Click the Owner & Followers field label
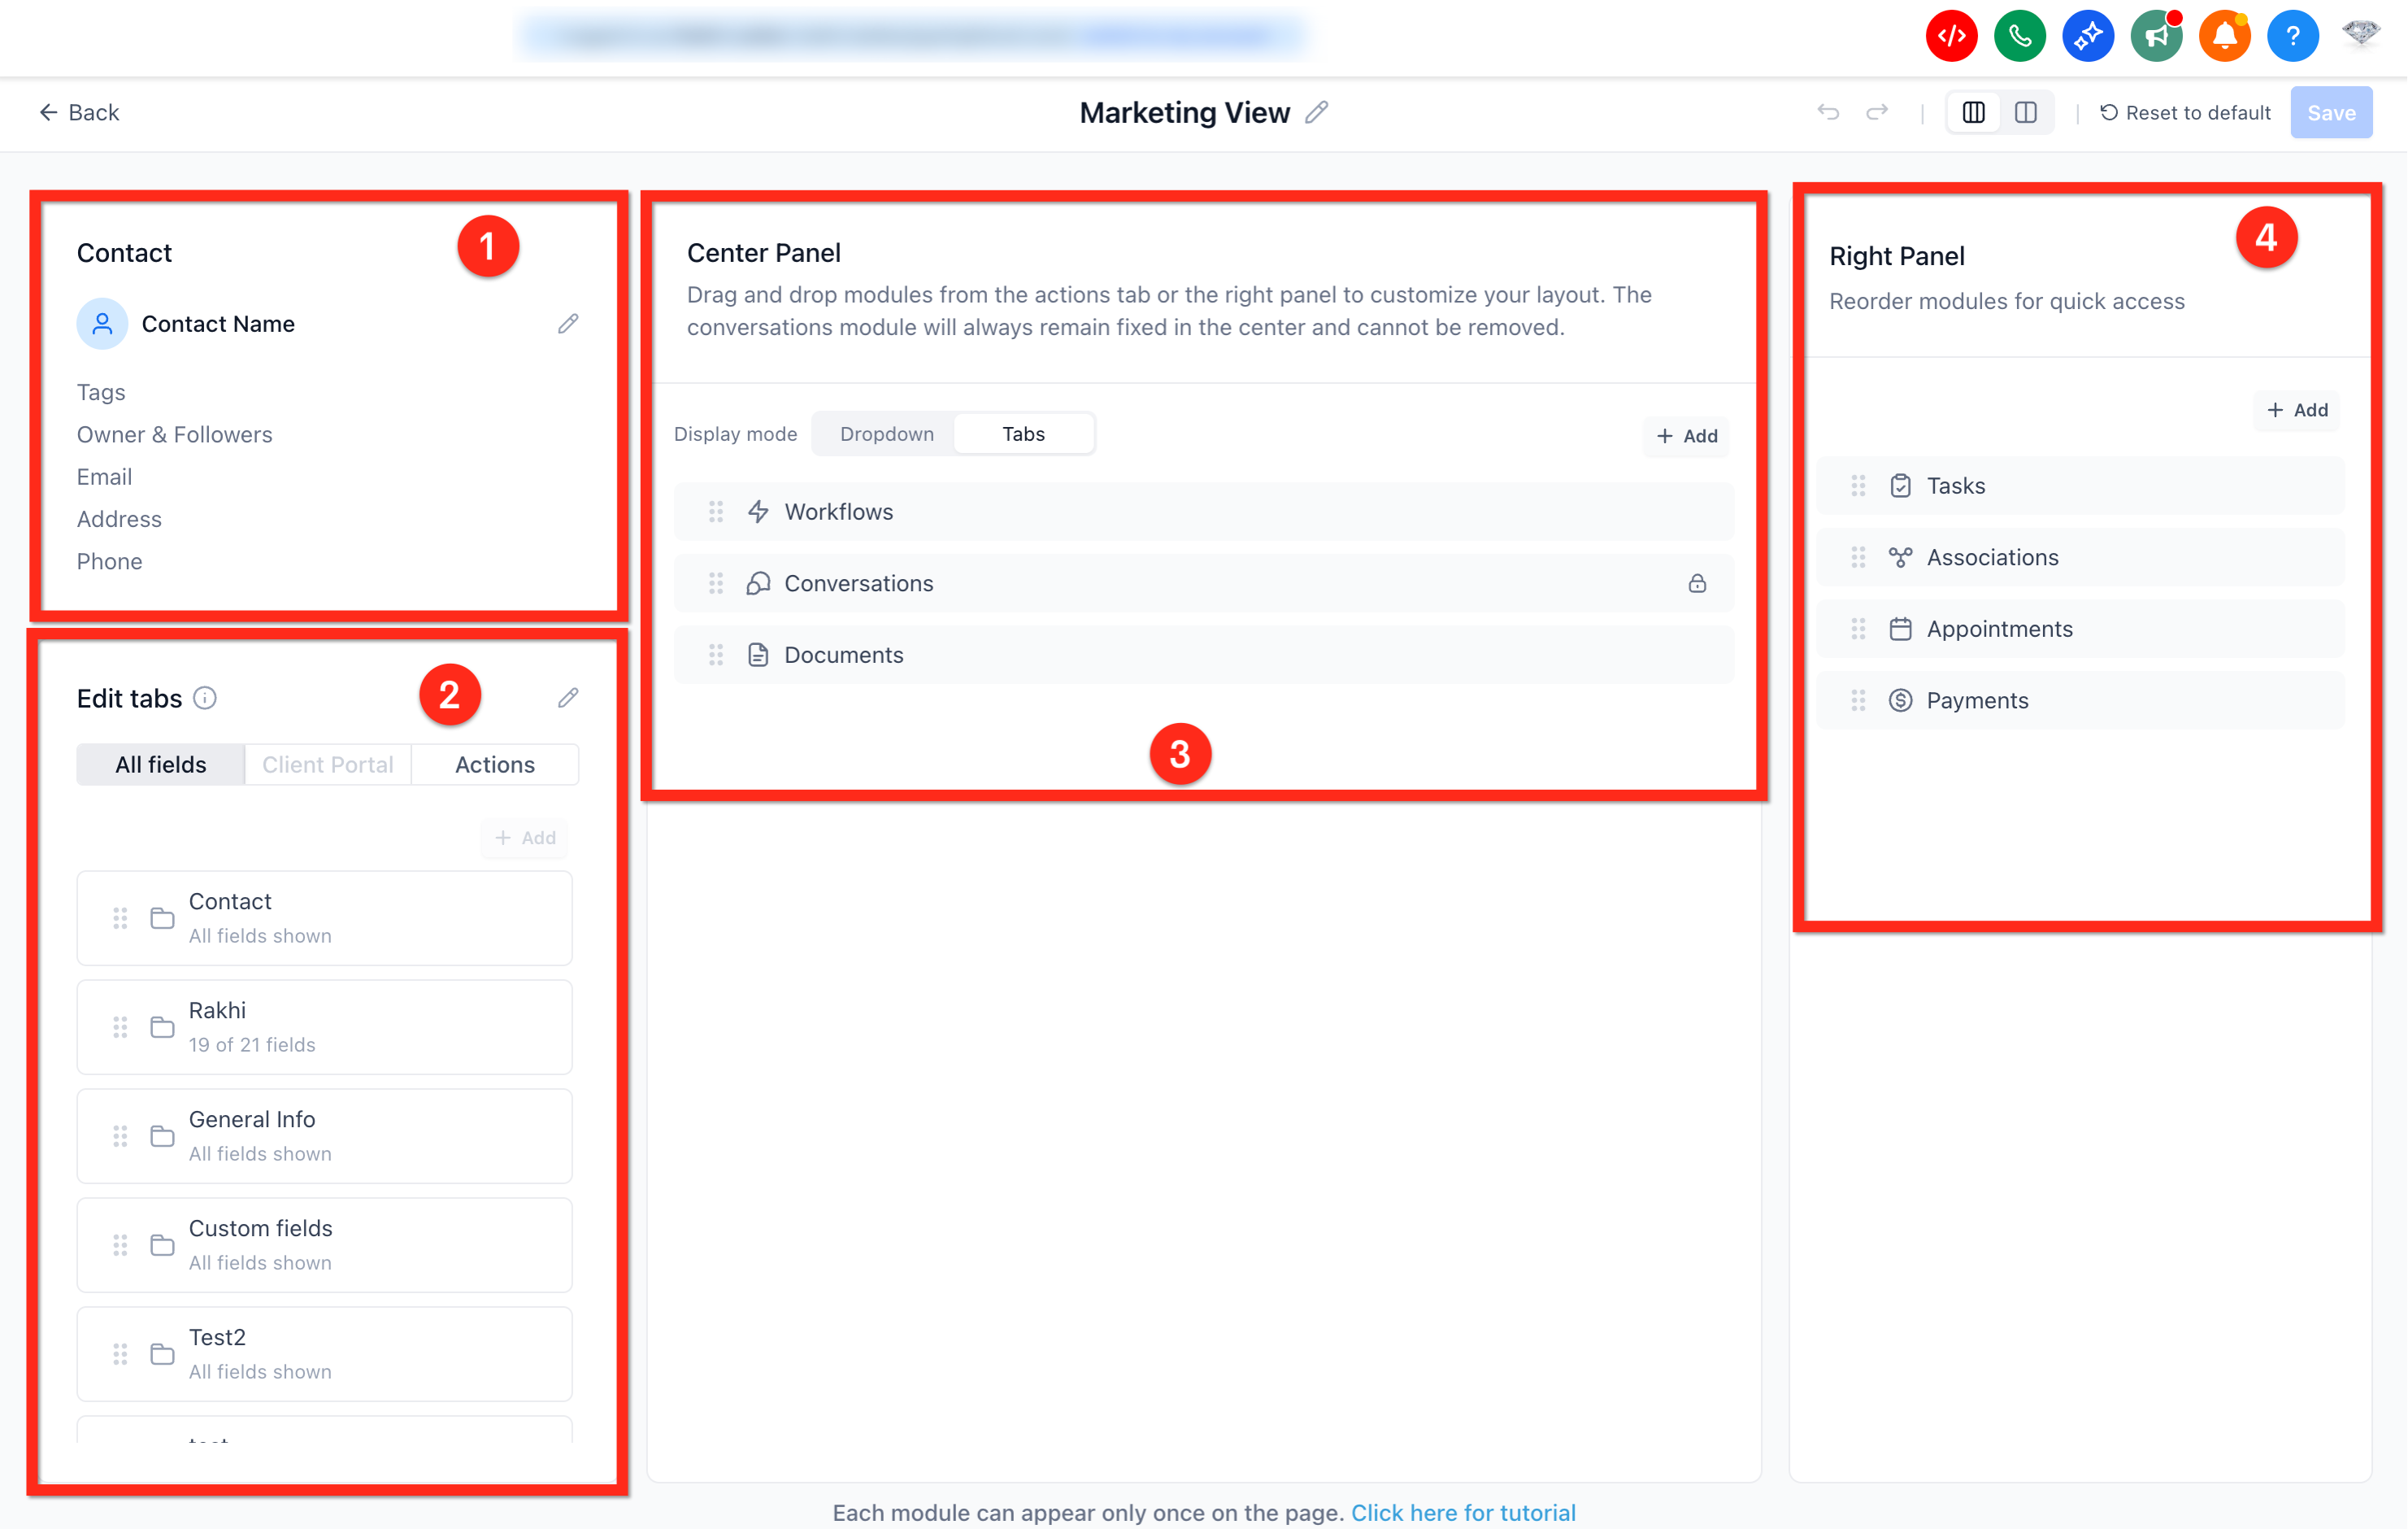The width and height of the screenshot is (2408, 1529). pos(174,434)
